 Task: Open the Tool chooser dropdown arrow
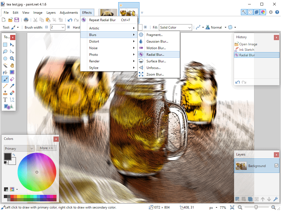click(18, 27)
